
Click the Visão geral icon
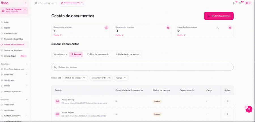2,105
